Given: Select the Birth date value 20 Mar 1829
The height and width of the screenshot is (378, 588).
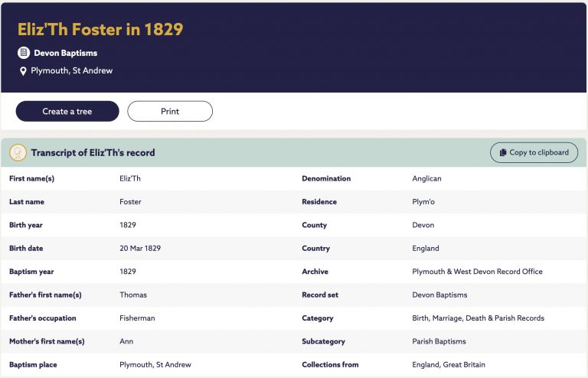Looking at the screenshot, I should pos(140,249).
